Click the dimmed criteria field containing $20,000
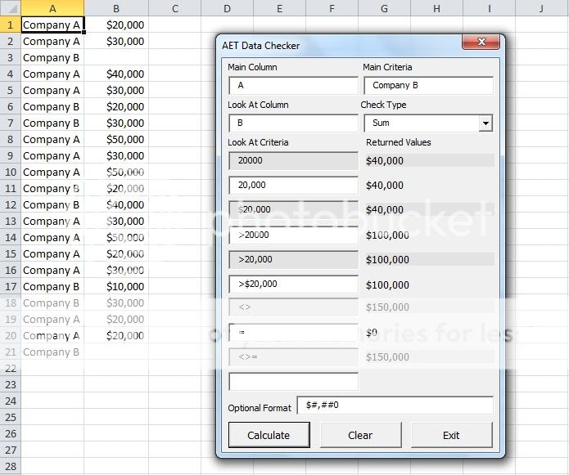The image size is (569, 475). pos(293,210)
